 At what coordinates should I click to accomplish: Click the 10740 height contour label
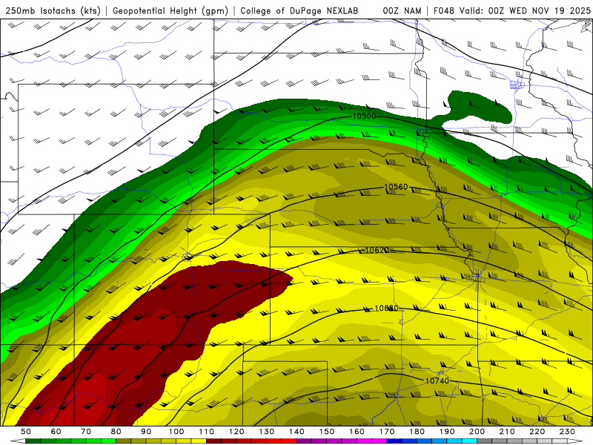click(x=437, y=380)
